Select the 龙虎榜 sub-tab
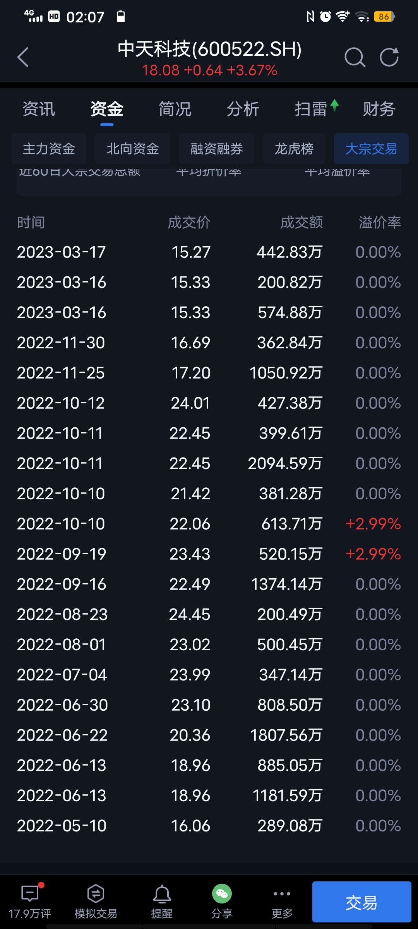The height and width of the screenshot is (929, 418). click(x=294, y=149)
